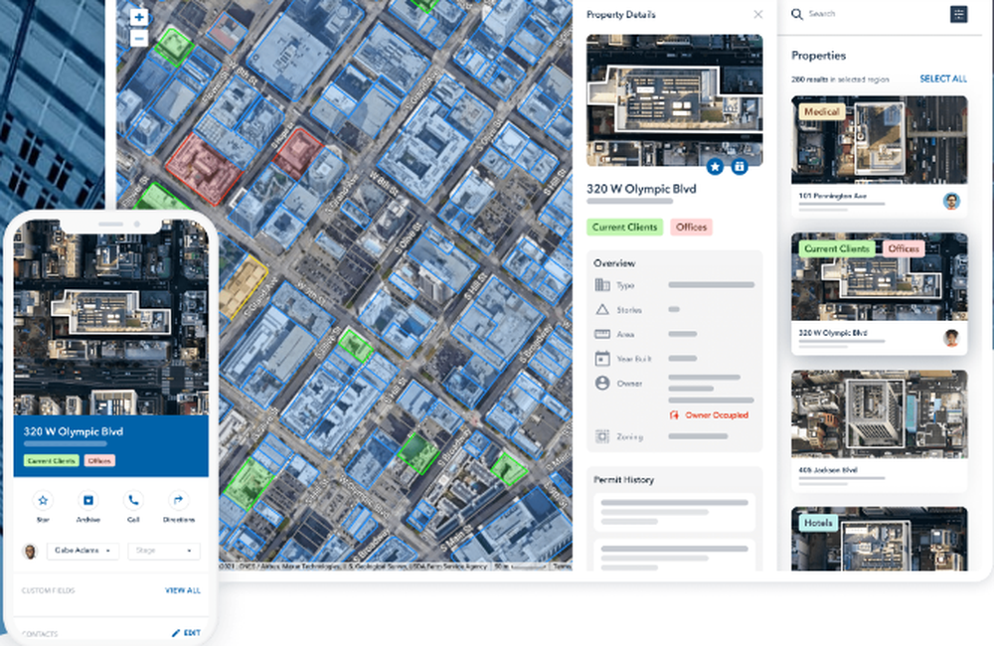Zoom out on the map
Image resolution: width=994 pixels, height=646 pixels.
[x=139, y=39]
